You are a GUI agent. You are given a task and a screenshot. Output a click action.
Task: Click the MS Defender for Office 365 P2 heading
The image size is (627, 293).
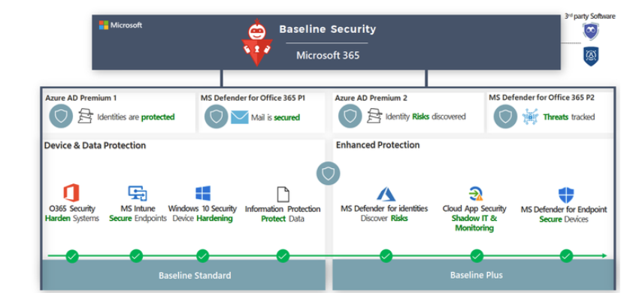pyautogui.click(x=542, y=98)
